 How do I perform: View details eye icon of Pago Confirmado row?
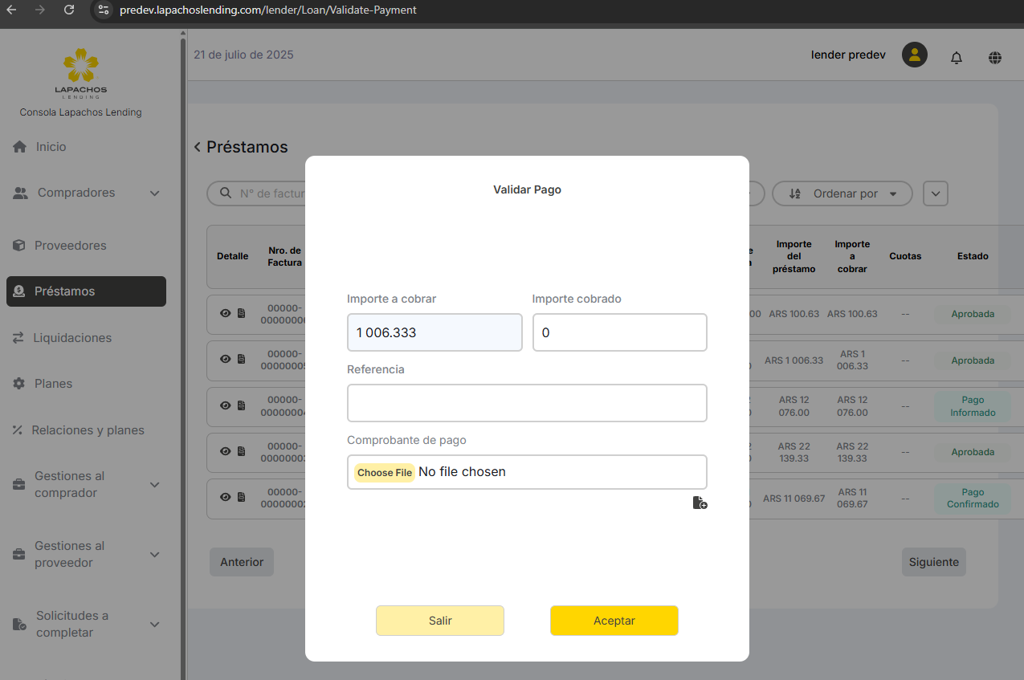pos(226,498)
